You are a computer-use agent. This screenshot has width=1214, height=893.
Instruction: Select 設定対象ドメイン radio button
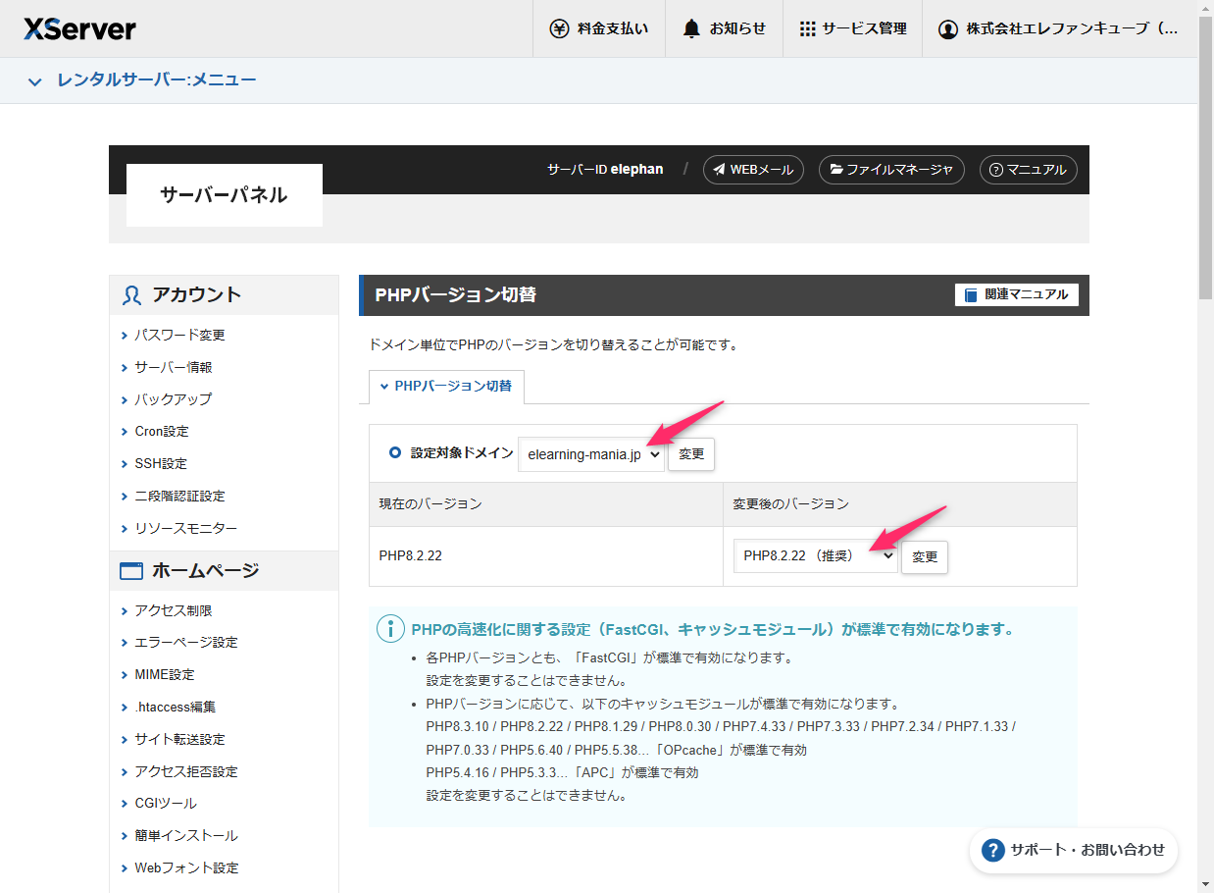[x=395, y=452]
